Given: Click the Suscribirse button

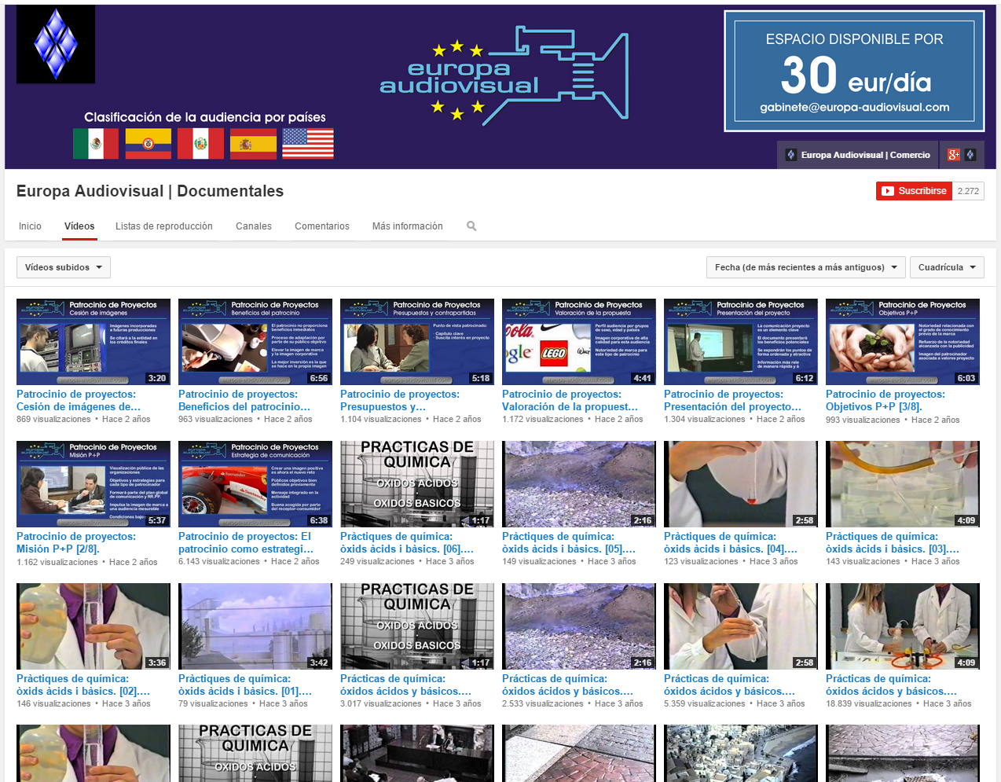Looking at the screenshot, I should pyautogui.click(x=913, y=191).
